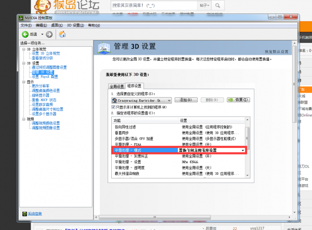Open the 3D 设置(3) menu

[75, 25]
